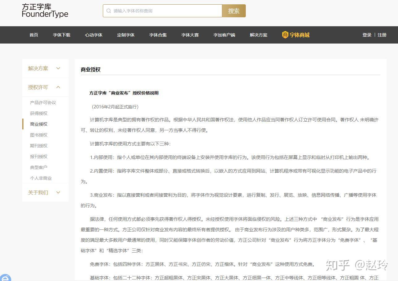Click the magnifier icon in search box
Viewport: 398px width, 281px height.
pos(109,11)
